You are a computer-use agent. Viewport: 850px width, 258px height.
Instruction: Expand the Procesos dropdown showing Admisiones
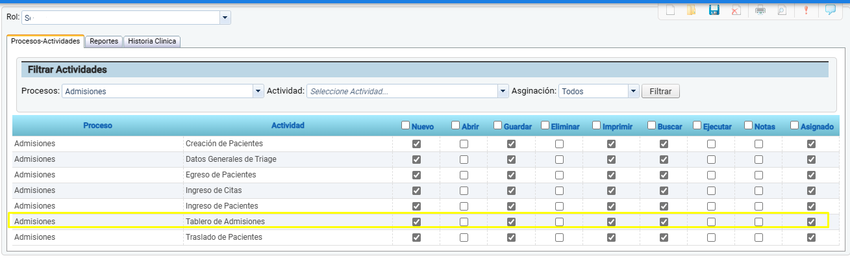click(258, 91)
